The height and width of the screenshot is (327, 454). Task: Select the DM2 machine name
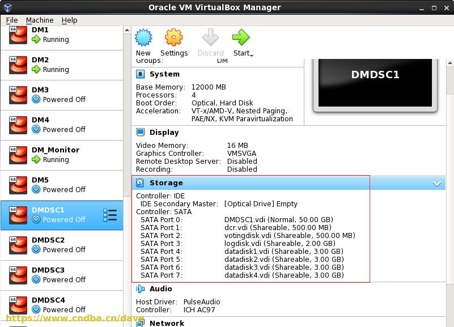click(40, 60)
